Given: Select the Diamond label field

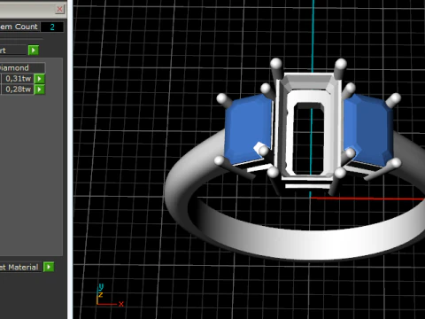Looking at the screenshot, I should [22, 67].
